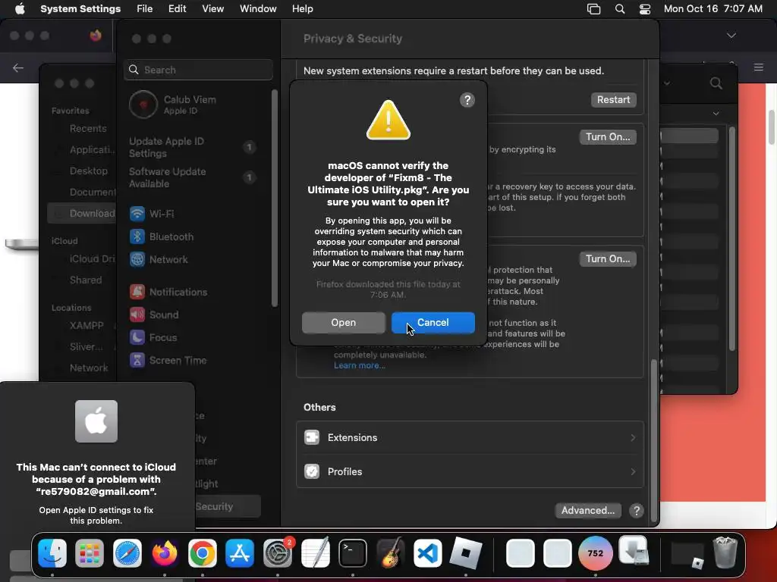Image resolution: width=777 pixels, height=582 pixels.
Task: Open the Firefox hamburger menu
Action: pos(759,67)
